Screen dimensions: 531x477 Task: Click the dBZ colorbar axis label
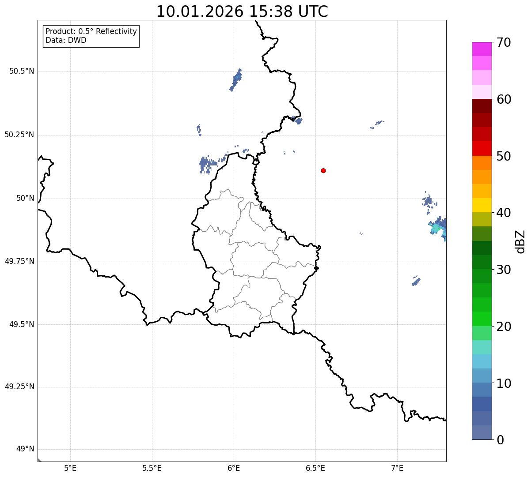520,241
